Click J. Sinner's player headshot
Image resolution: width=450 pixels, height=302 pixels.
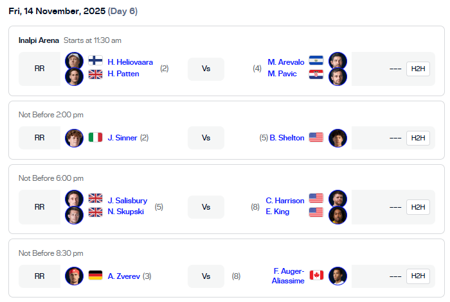[x=74, y=138]
